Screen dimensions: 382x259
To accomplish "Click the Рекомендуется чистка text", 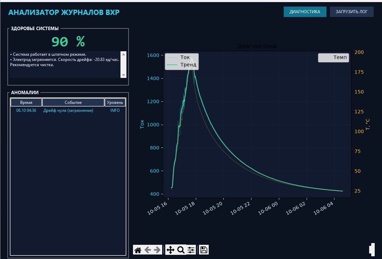I will tap(32, 65).
